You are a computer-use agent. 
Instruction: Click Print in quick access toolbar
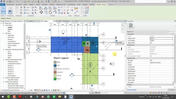pyautogui.click(x=25, y=1)
